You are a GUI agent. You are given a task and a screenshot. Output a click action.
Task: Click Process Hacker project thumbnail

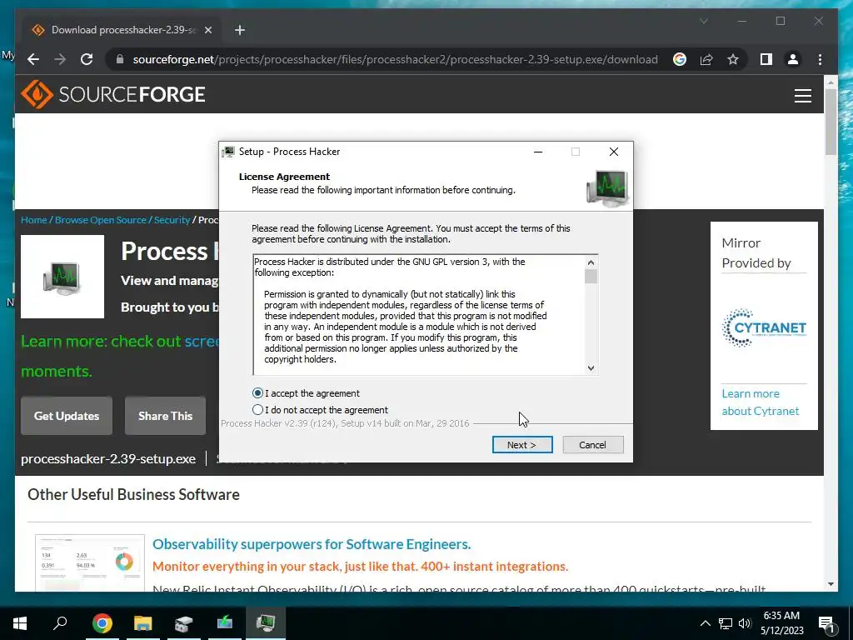click(x=62, y=277)
